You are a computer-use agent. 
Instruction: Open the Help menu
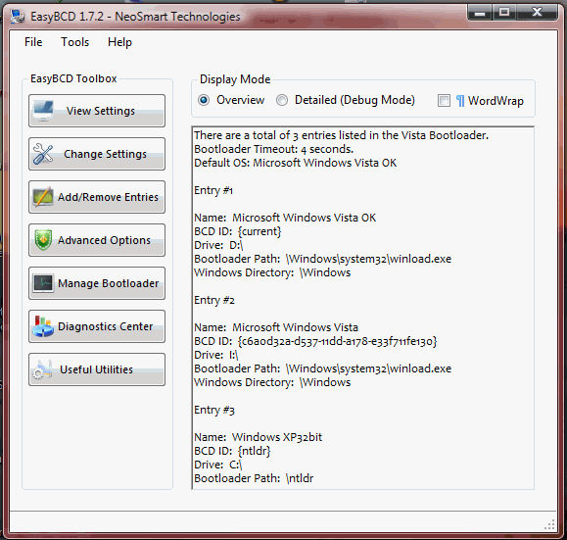pos(119,42)
